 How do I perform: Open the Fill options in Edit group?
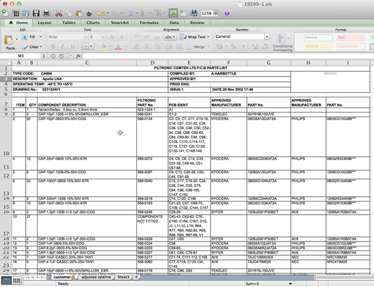click(32, 36)
